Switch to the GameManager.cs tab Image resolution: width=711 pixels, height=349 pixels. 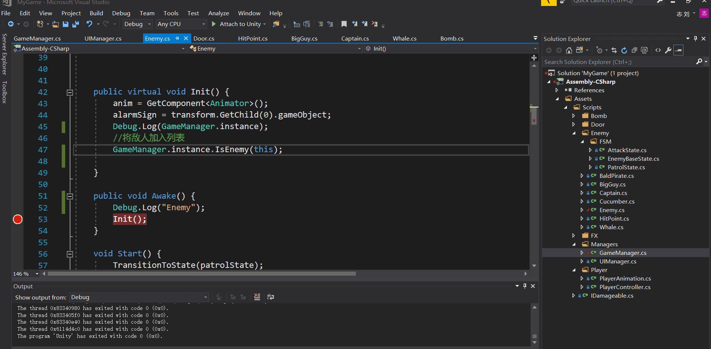(37, 39)
